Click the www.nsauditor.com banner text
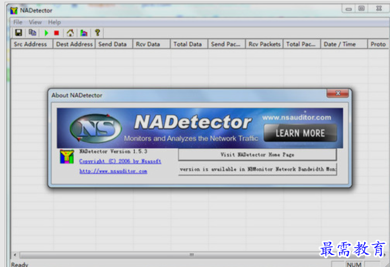 point(297,117)
